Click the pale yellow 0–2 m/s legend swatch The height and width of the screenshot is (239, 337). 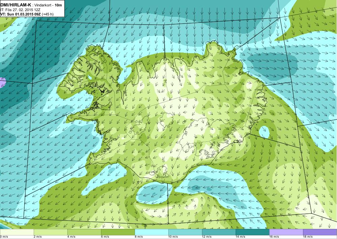tap(17, 232)
